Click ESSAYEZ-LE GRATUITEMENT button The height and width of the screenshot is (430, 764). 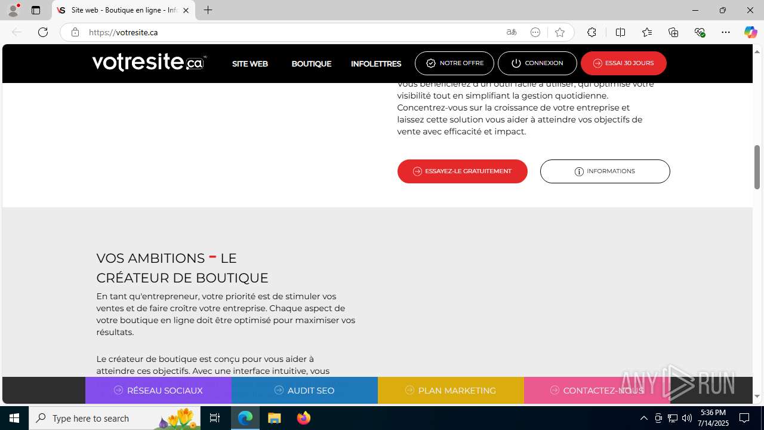(463, 171)
